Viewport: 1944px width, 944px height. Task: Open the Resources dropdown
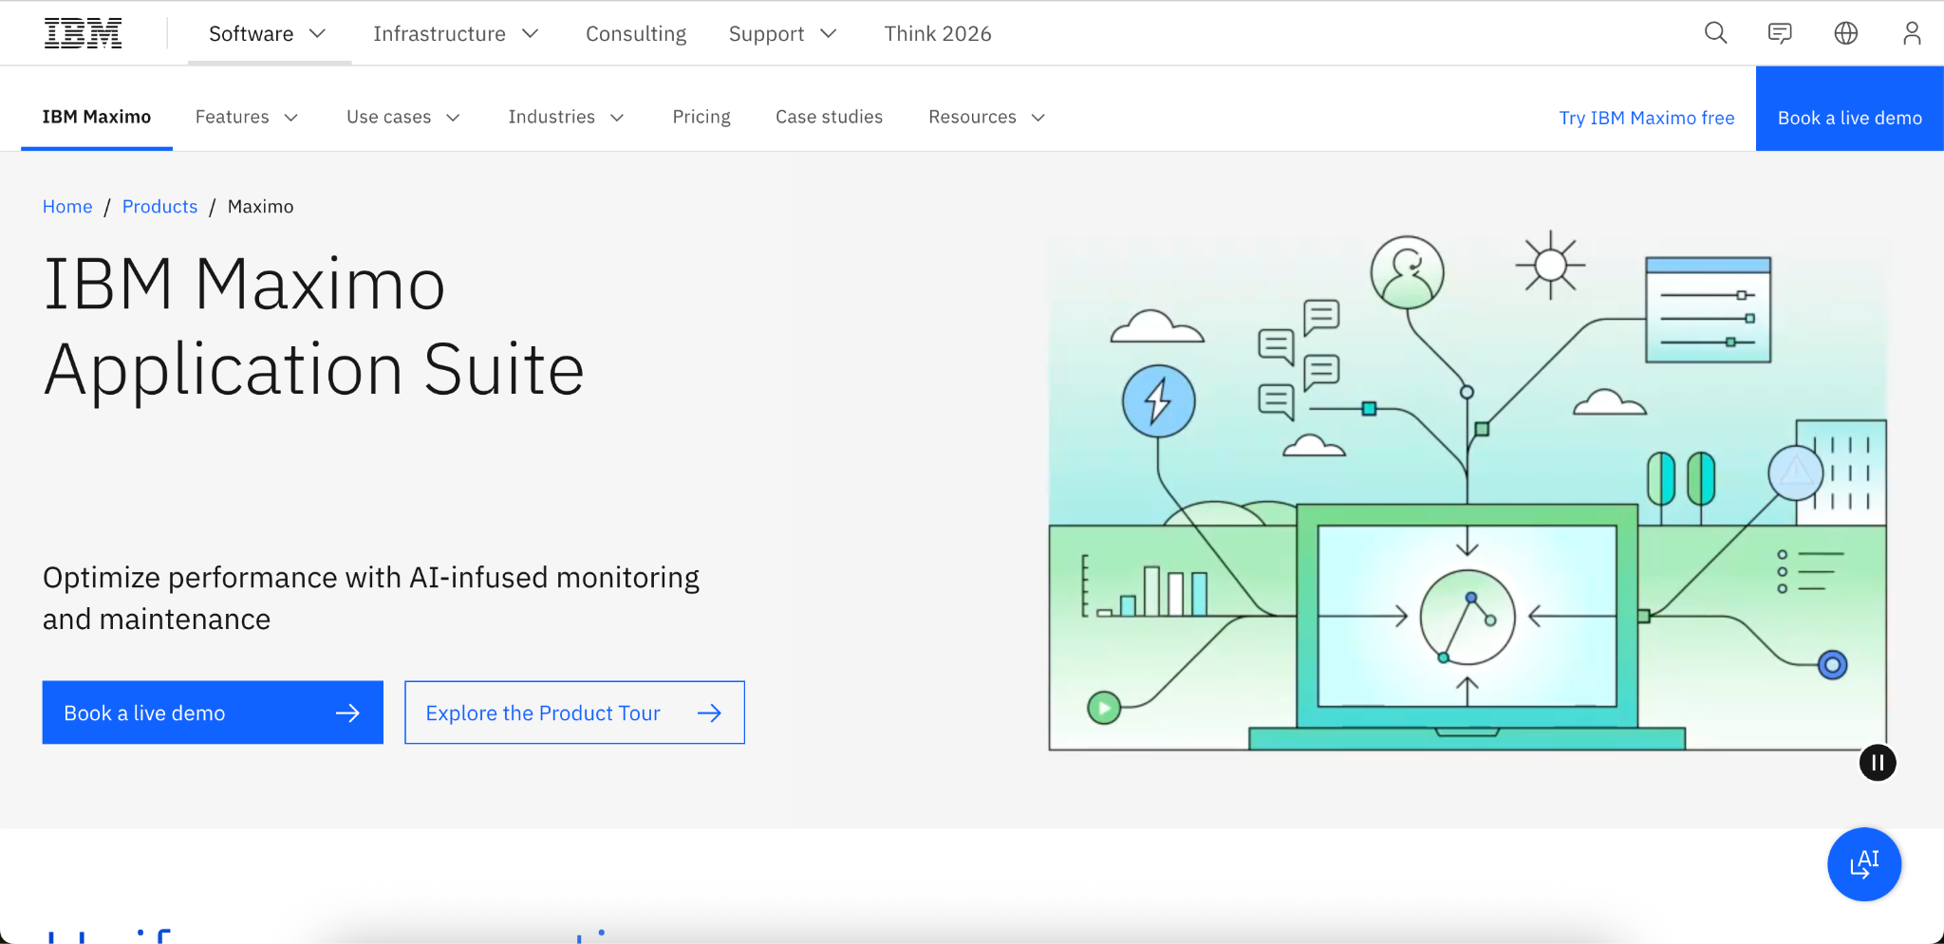[986, 117]
